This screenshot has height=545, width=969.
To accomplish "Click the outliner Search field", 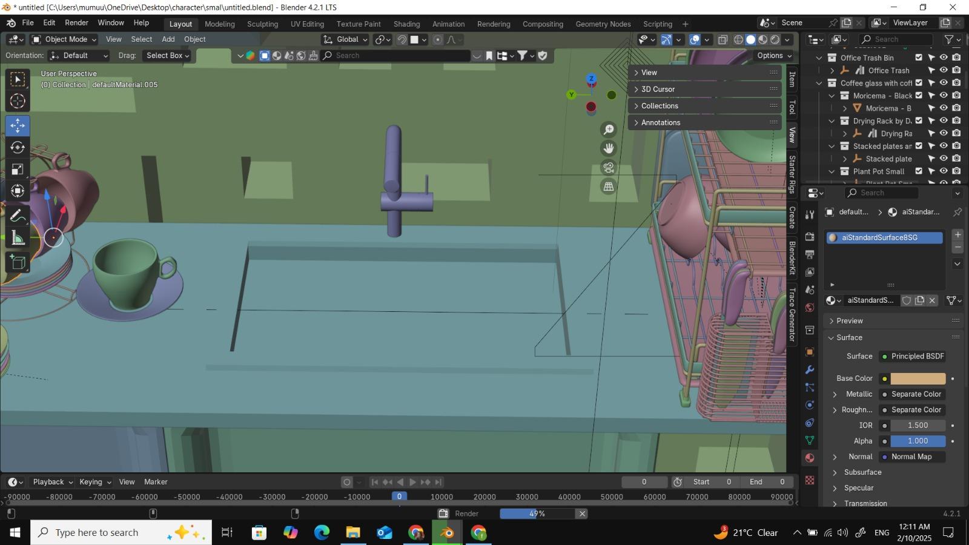I will 896,39.
